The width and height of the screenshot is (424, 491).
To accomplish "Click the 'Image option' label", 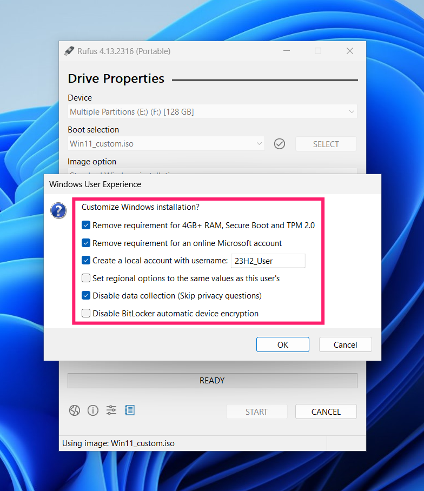I will [x=92, y=162].
